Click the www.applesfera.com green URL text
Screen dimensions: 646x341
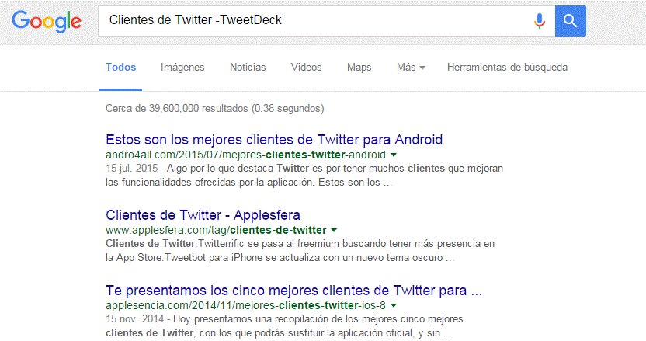point(216,230)
